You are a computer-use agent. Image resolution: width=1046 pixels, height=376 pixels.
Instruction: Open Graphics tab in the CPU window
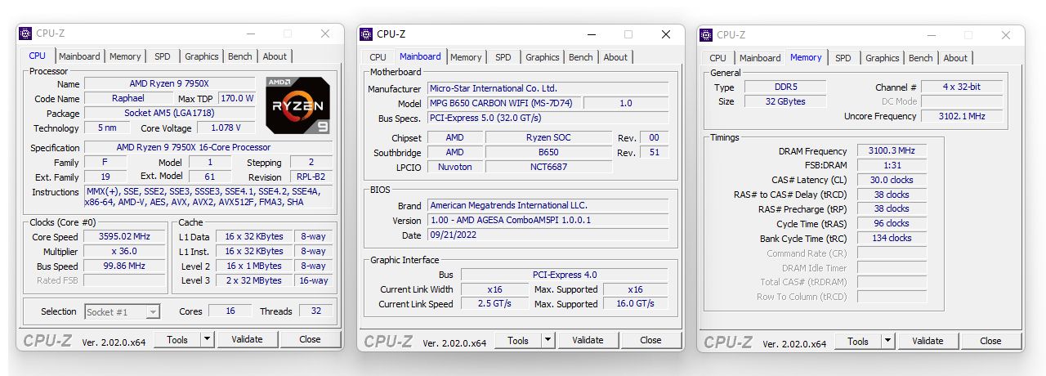(x=202, y=56)
